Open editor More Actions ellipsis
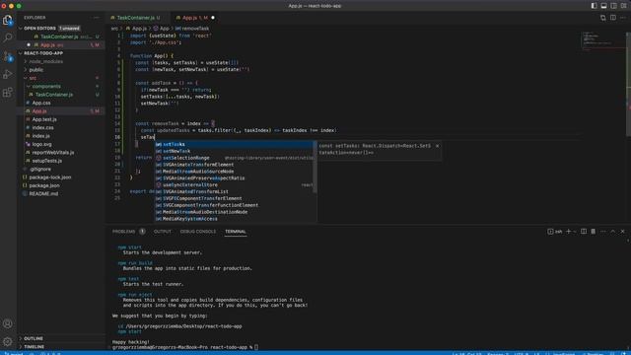This screenshot has height=355, width=631. (623, 18)
